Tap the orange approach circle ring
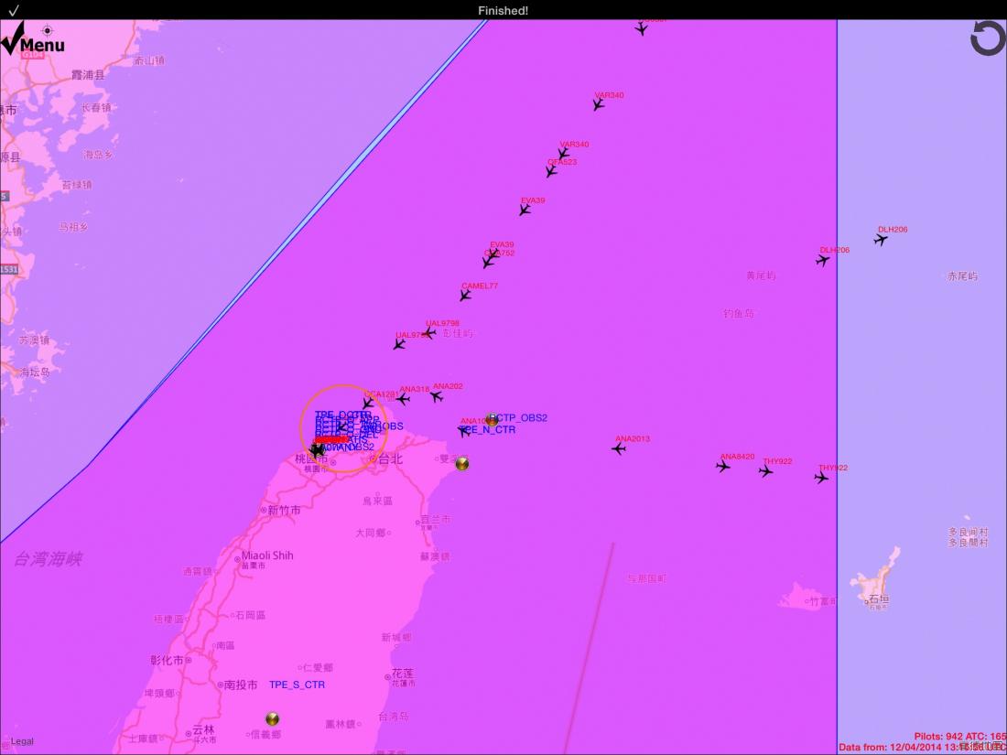This screenshot has width=1007, height=755. click(343, 385)
